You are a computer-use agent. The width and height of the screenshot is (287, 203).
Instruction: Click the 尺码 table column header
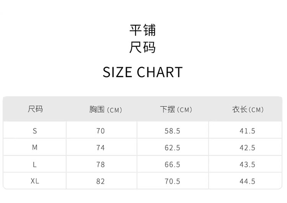(35, 109)
